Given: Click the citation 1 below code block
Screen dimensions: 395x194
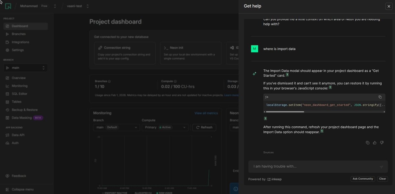Looking at the screenshot, I should [265, 118].
